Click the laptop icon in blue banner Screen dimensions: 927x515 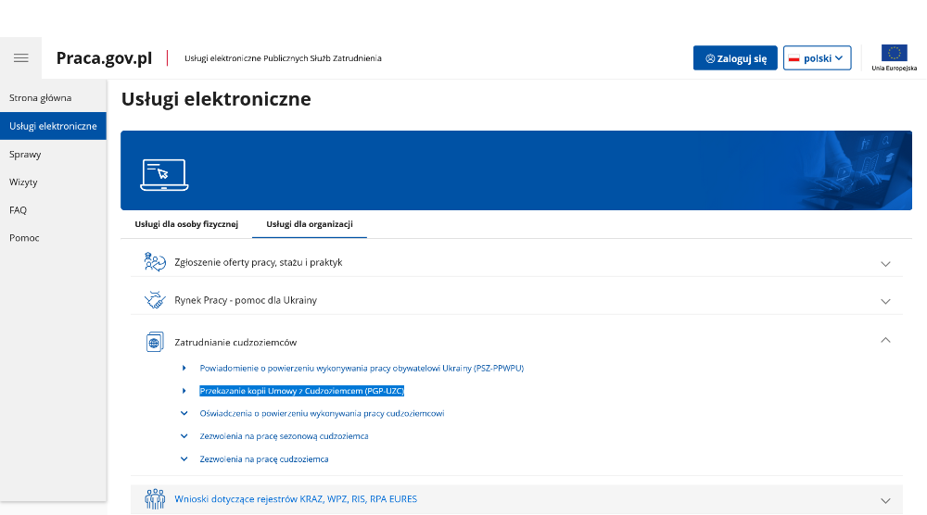pos(164,174)
